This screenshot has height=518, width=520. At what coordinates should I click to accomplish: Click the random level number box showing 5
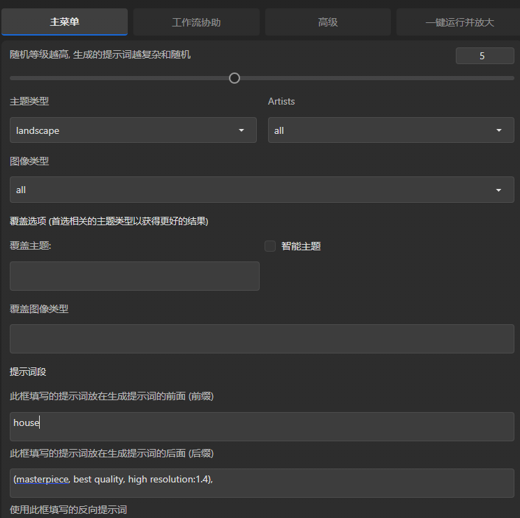(x=484, y=56)
